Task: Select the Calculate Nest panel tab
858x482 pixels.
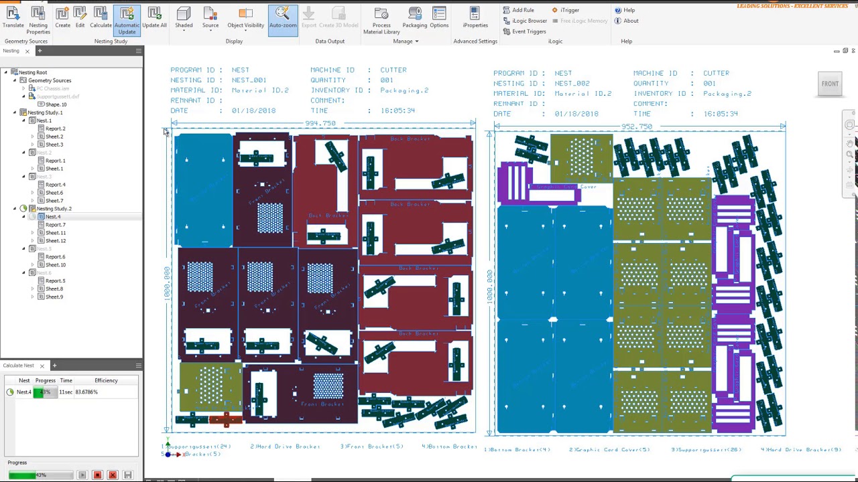Action: [x=18, y=366]
